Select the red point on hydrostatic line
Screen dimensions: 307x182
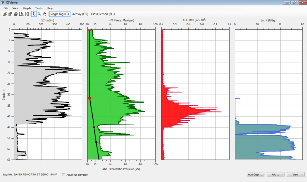point(90,98)
